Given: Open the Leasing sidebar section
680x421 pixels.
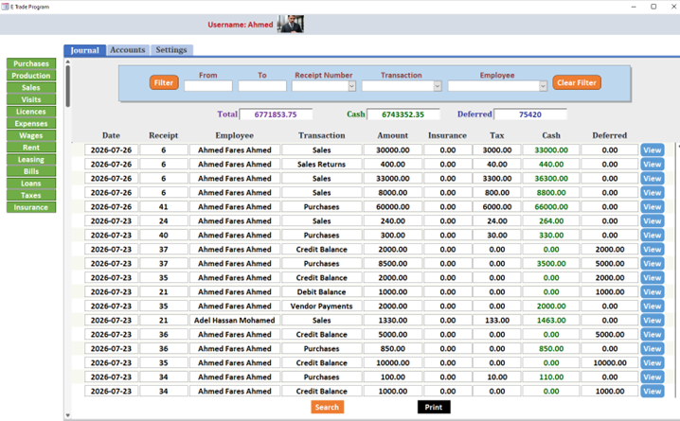Looking at the screenshot, I should (31, 159).
